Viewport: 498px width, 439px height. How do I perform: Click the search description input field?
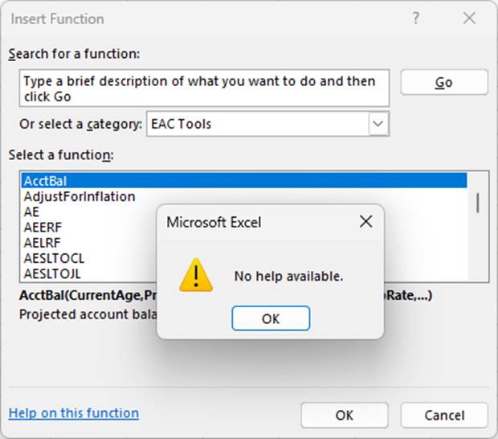pyautogui.click(x=204, y=88)
